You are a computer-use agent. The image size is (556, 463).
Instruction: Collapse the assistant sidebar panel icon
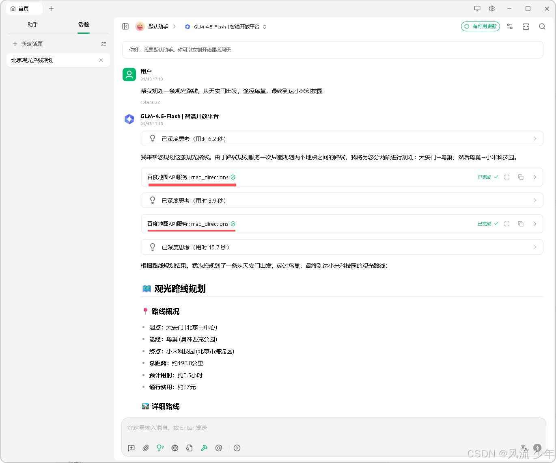click(x=125, y=26)
